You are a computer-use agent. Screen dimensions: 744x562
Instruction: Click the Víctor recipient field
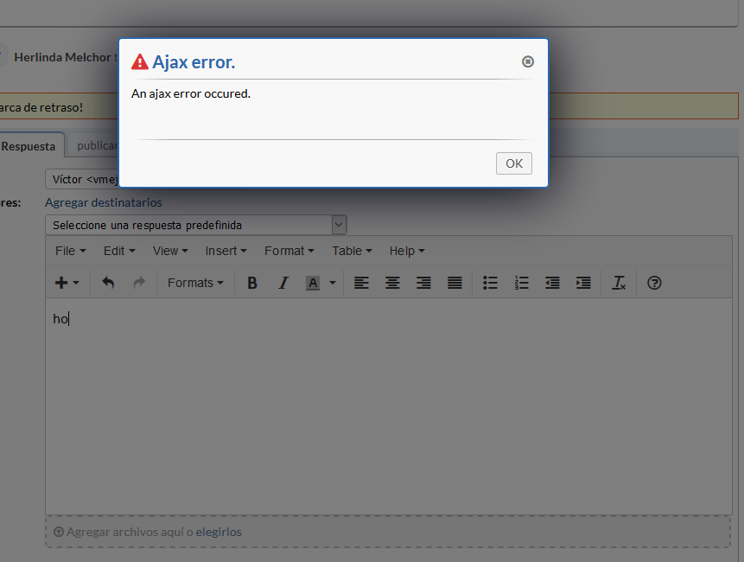coord(82,180)
